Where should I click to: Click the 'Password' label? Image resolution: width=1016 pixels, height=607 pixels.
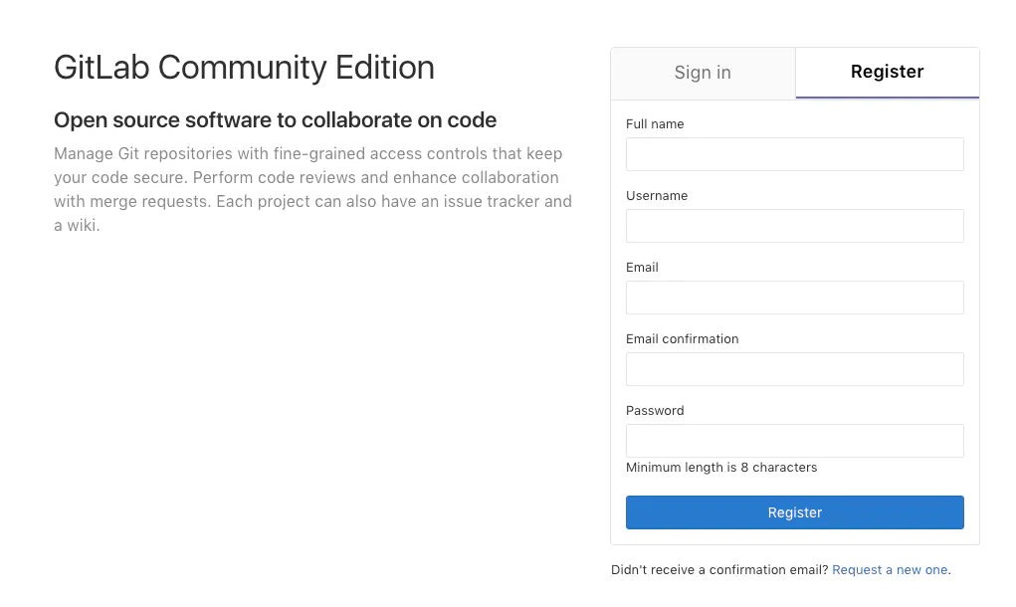coord(655,411)
